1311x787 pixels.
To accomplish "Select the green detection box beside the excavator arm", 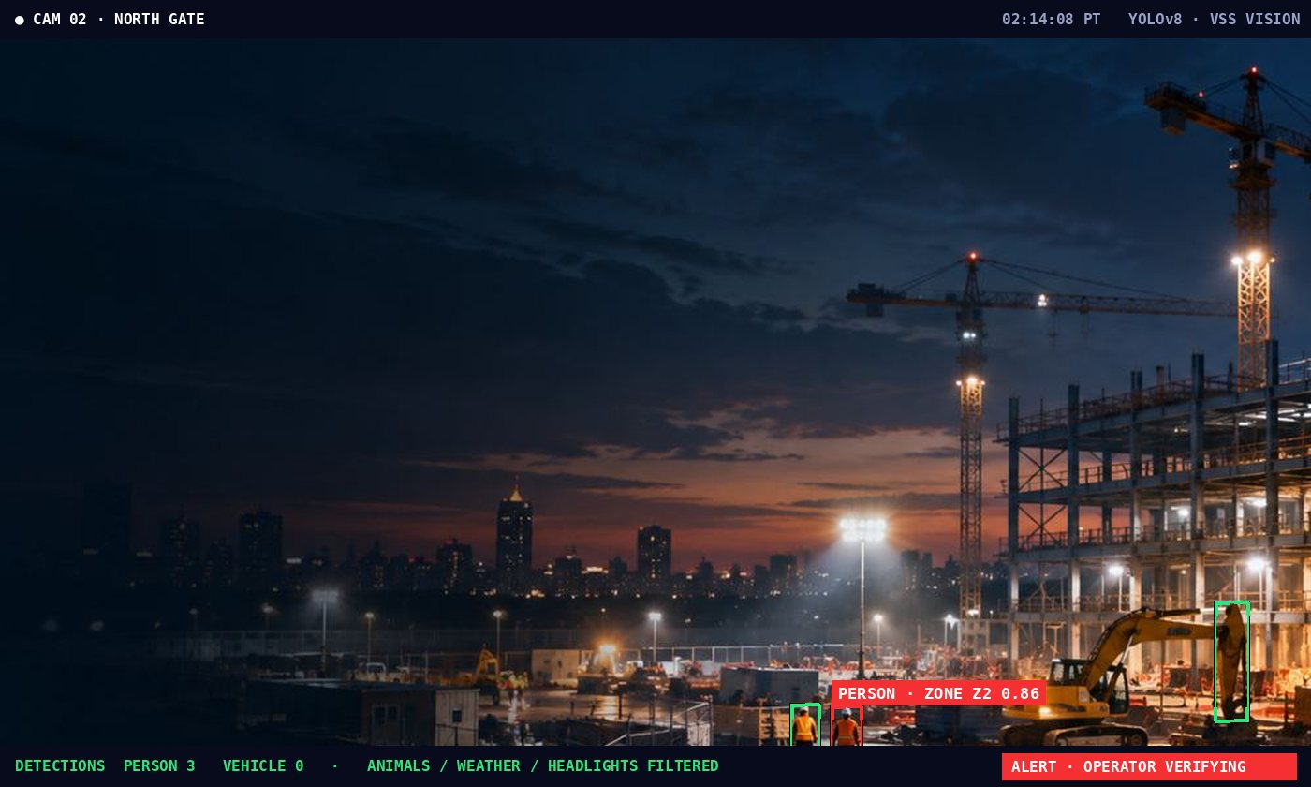I will (x=1231, y=661).
